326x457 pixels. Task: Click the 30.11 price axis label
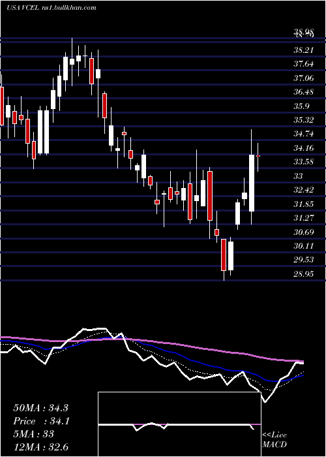click(304, 245)
